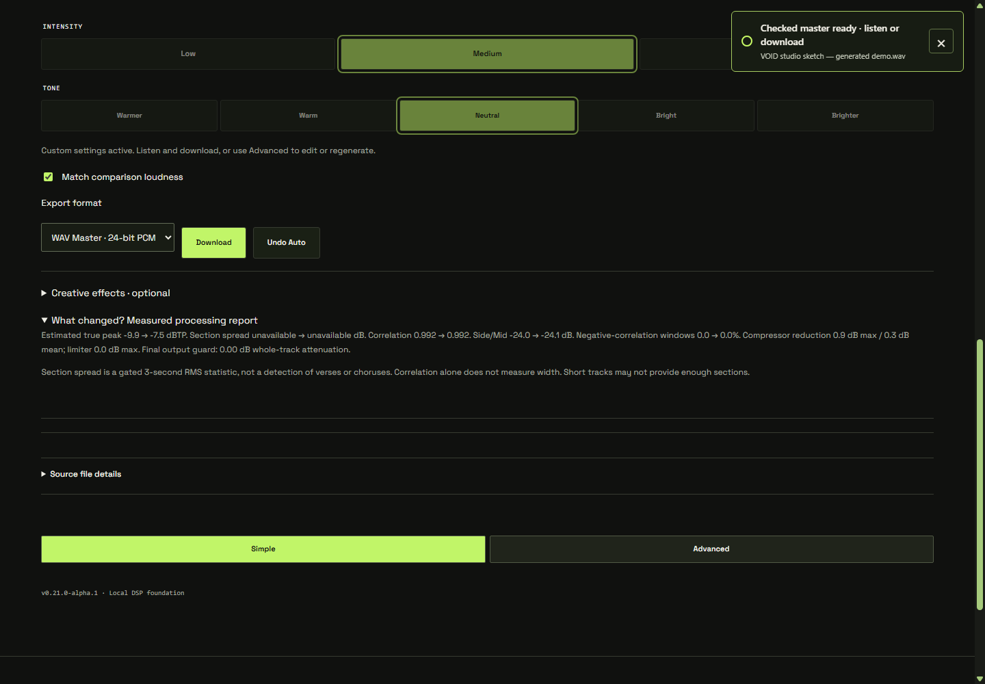Click the INTENSITY heading label
The height and width of the screenshot is (684, 985).
pos(62,27)
